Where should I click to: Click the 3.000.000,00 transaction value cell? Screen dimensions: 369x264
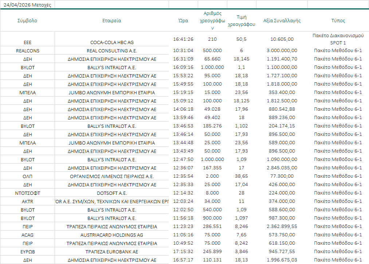282,51
